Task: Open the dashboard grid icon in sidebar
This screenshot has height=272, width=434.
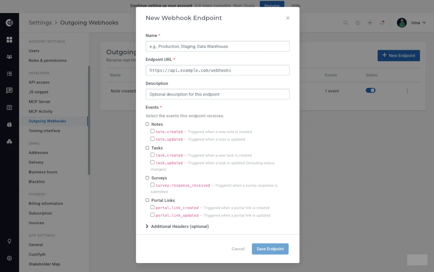Action: (x=9, y=40)
